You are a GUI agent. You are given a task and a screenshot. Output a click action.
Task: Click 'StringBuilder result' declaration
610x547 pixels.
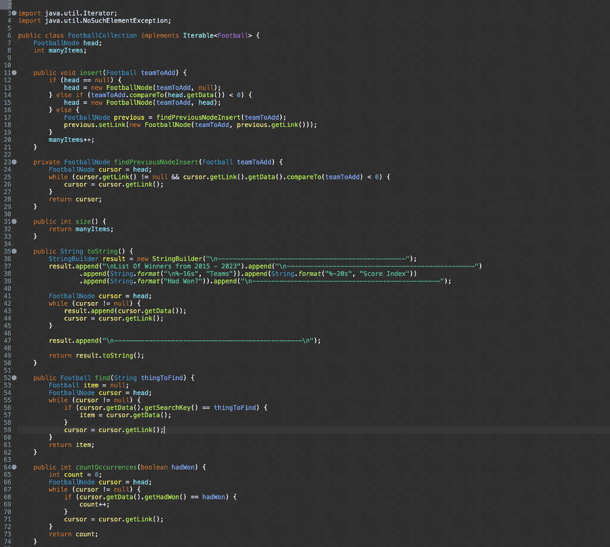point(87,259)
